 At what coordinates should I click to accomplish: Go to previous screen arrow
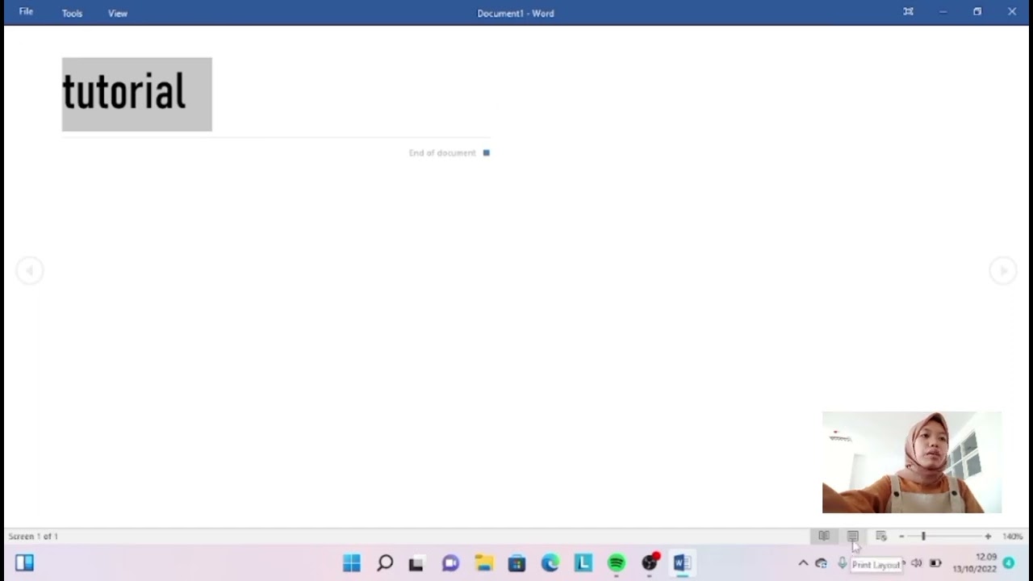click(x=29, y=270)
